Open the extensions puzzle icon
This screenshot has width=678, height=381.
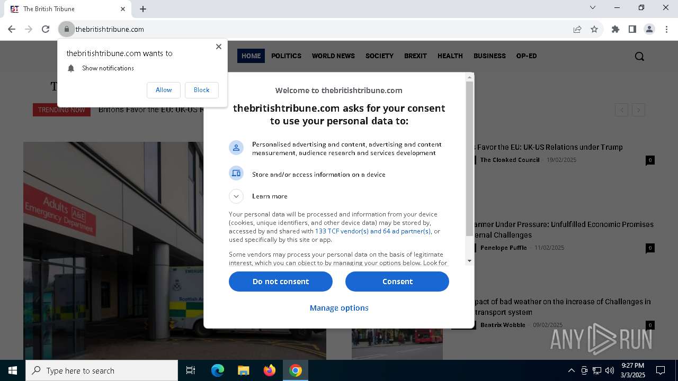(615, 29)
